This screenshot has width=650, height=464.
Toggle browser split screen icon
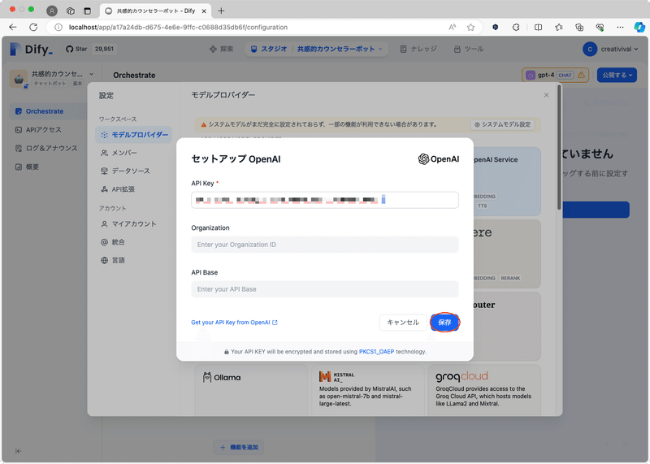539,28
